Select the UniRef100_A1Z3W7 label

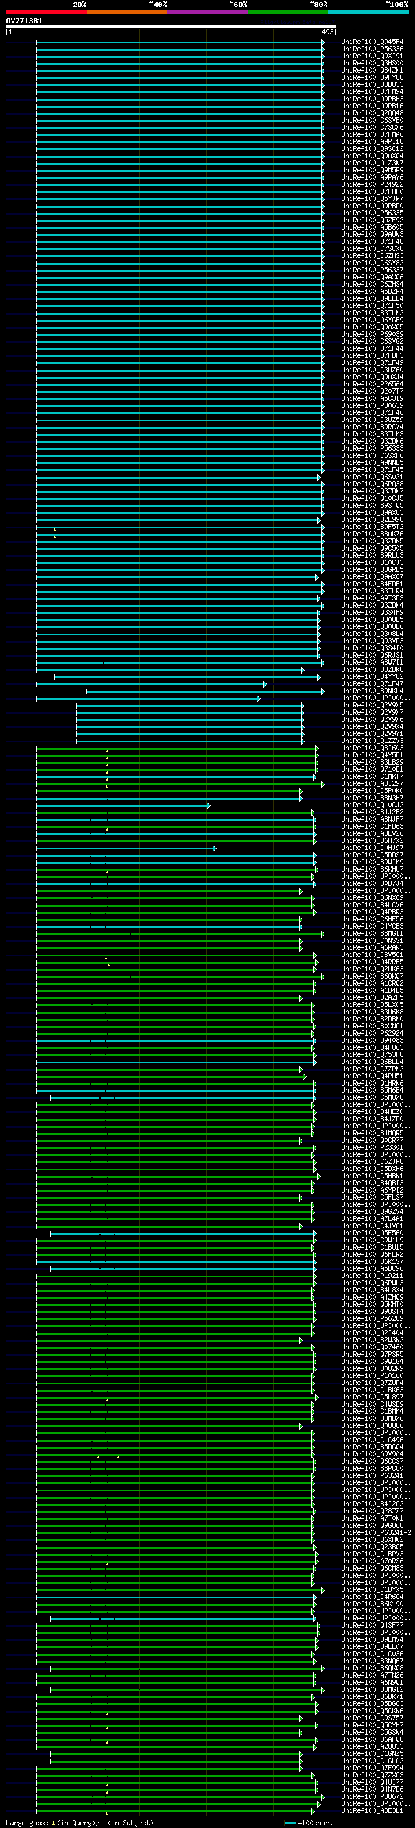pos(372,163)
